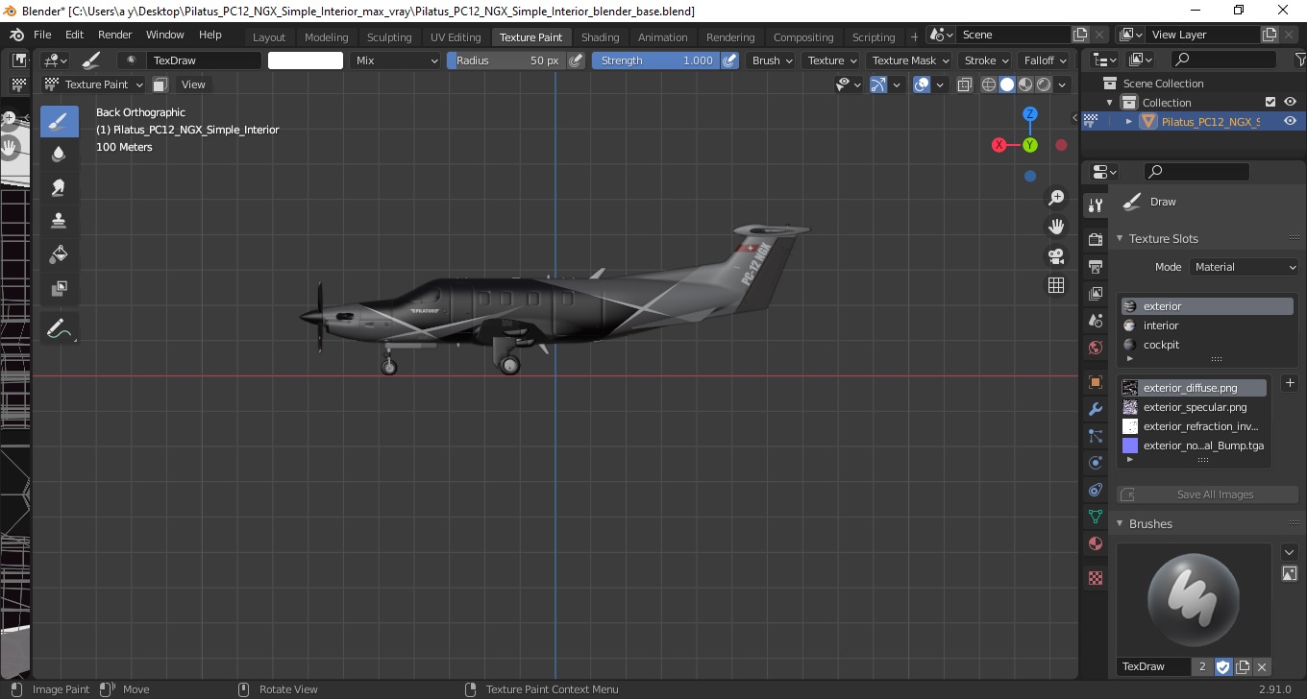Toggle Collection exclude checkbox in outliner

tap(1270, 102)
